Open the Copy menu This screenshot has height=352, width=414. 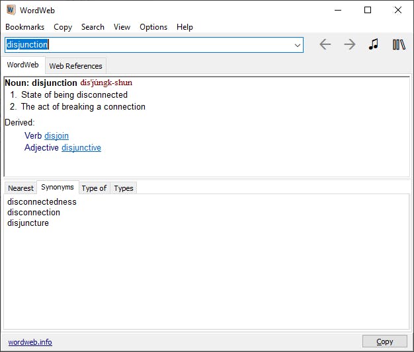click(63, 27)
